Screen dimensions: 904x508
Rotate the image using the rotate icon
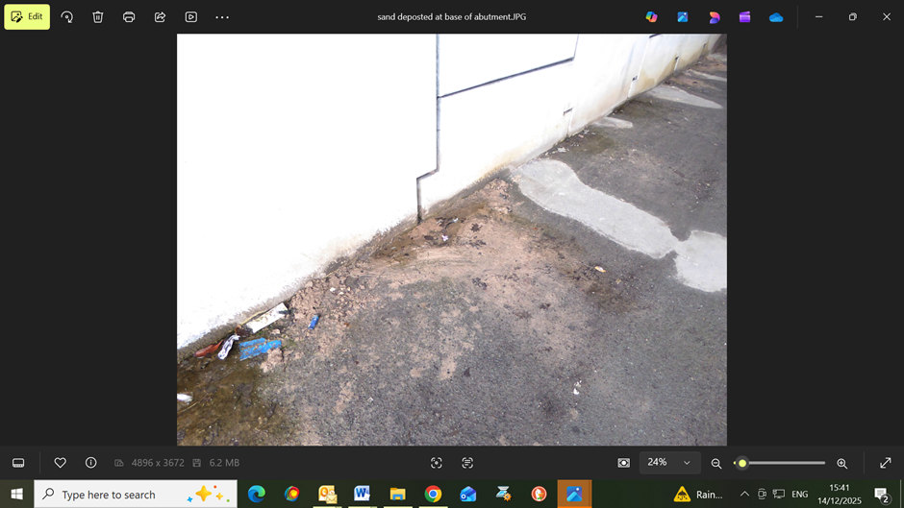pyautogui.click(x=67, y=17)
